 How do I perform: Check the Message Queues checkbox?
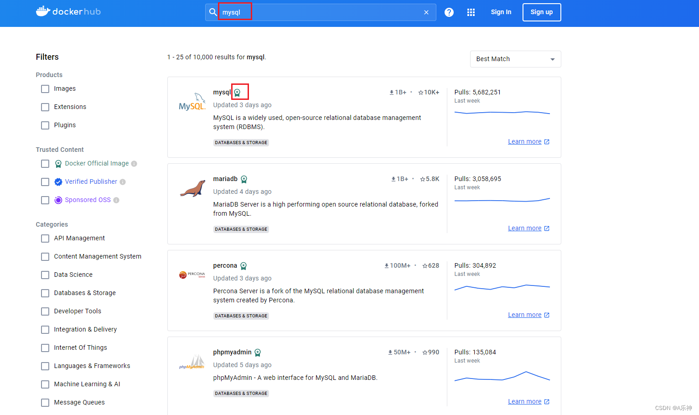point(45,403)
